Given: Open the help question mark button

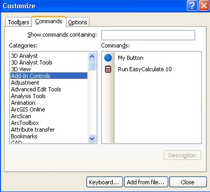Looking at the screenshot, I should 192,6.
